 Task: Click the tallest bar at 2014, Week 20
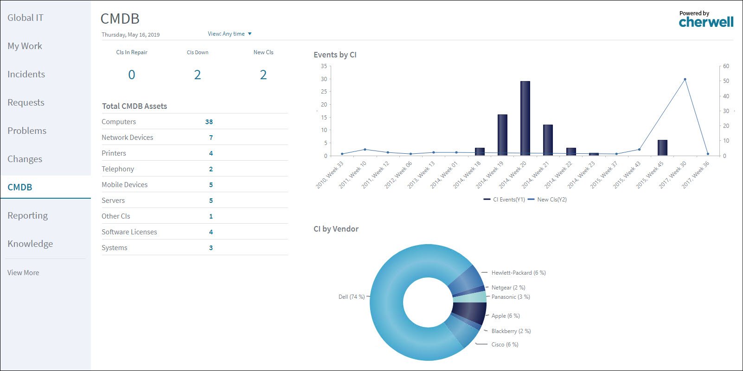click(525, 118)
